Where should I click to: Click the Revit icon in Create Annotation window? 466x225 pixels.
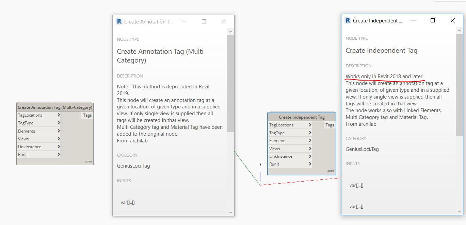pyautogui.click(x=119, y=21)
